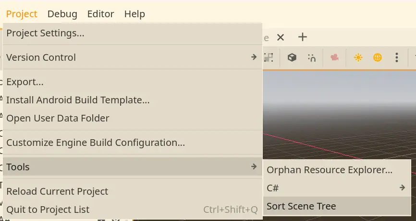The image size is (416, 221).
Task: Open Project Settings...
Action: click(133, 33)
